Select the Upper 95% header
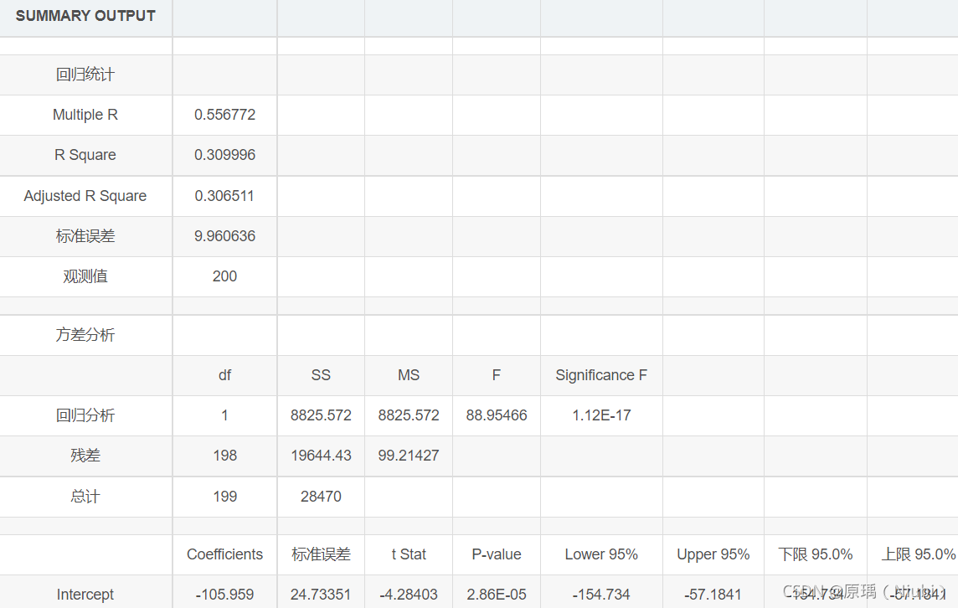This screenshot has width=958, height=608. (713, 554)
